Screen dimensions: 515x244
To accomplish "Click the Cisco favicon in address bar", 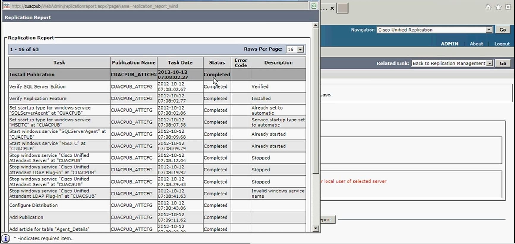I will (x=6, y=6).
